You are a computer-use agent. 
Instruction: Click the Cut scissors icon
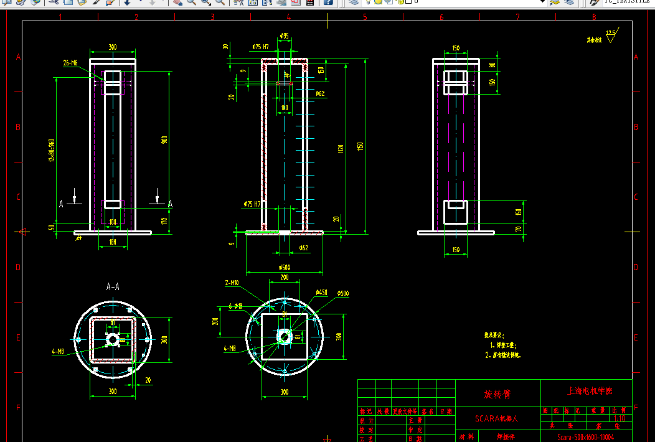click(x=54, y=2)
